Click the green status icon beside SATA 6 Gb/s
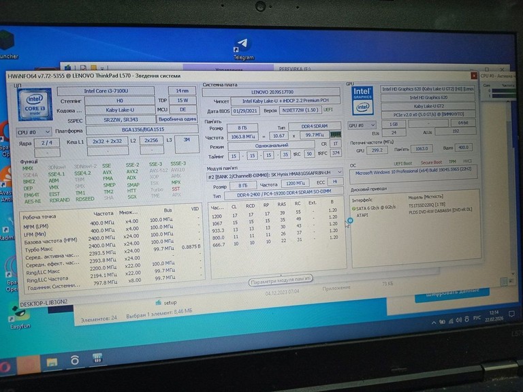 [x=353, y=208]
